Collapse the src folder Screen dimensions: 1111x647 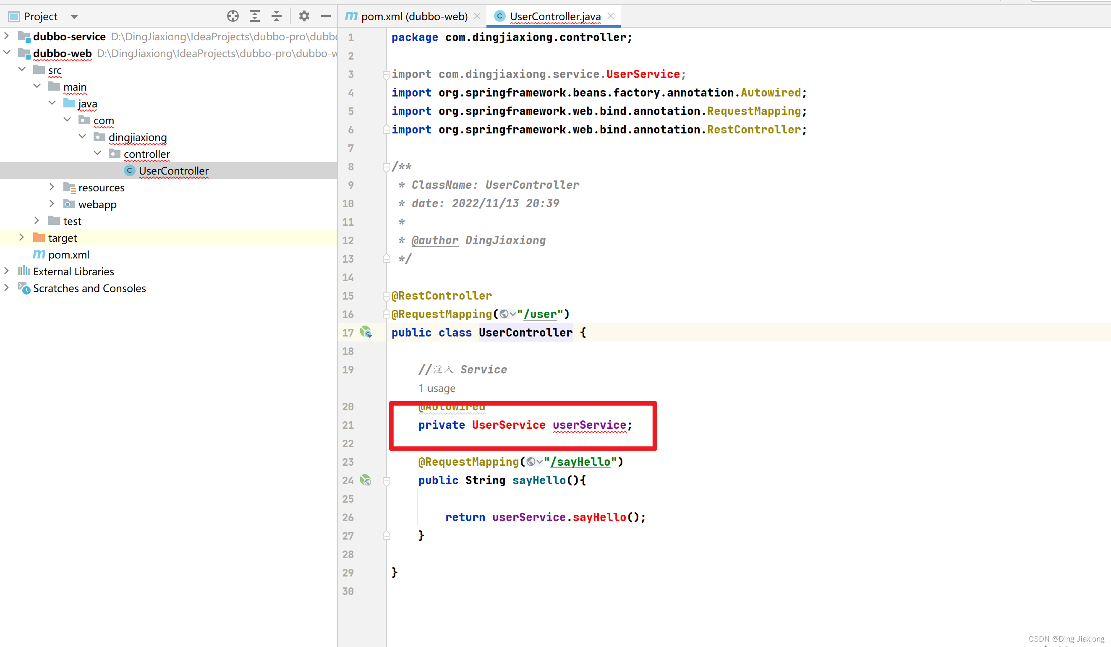click(x=22, y=69)
